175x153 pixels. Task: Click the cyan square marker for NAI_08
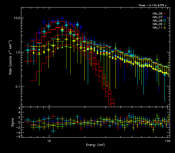pyautogui.click(x=165, y=21)
